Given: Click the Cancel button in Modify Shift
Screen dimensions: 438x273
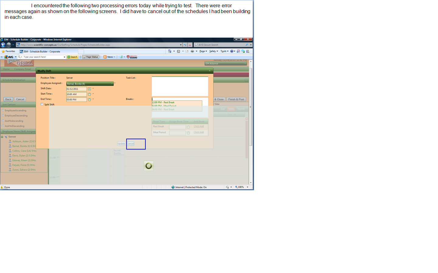Looking at the screenshot, I should coord(130,144).
